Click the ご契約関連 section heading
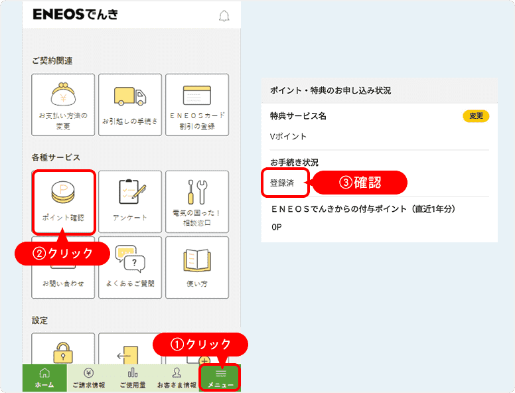 pyautogui.click(x=52, y=61)
